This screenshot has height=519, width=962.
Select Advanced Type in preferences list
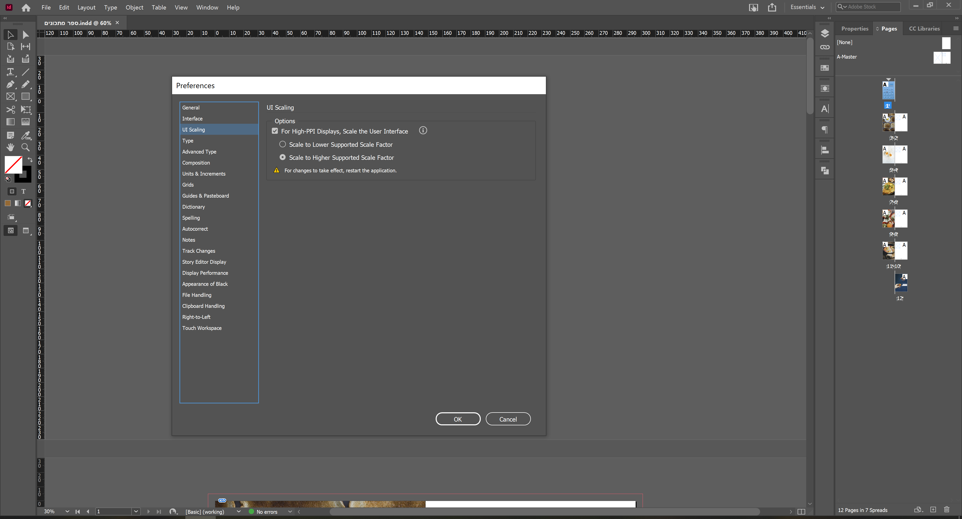pyautogui.click(x=199, y=152)
